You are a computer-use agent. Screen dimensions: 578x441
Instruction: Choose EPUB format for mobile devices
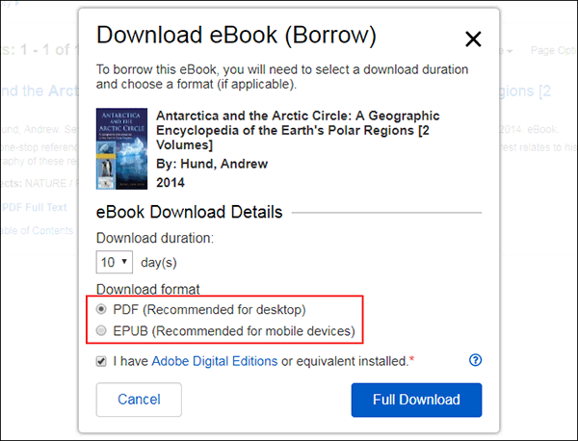click(101, 330)
